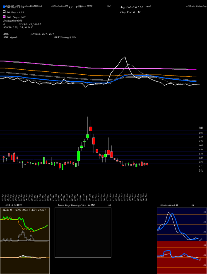
Task: Click 'ADX: 0 +DY: 46.67 -DY: 46.67' header
Action: pyautogui.click(x=24, y=210)
